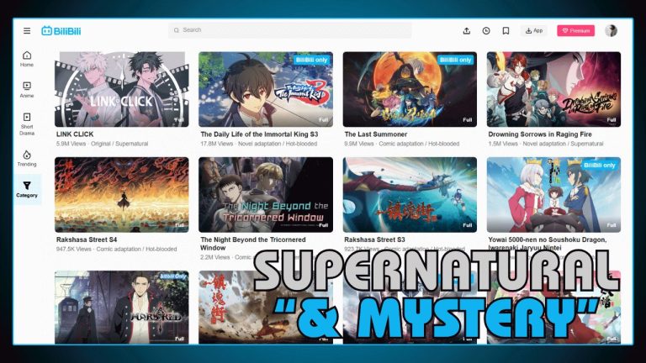The image size is (646, 363).
Task: Open watch history clock icon
Action: coord(486,31)
